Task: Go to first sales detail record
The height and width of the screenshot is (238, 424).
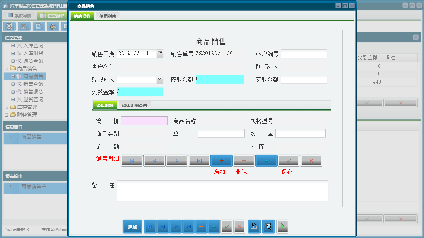Action: click(132, 161)
